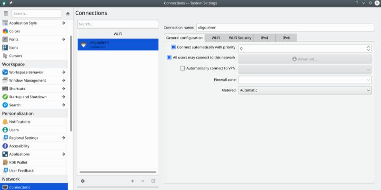Screen dimensions: 381x190
Task: Open the hamburger menu in the sidebar
Action: pos(6,13)
